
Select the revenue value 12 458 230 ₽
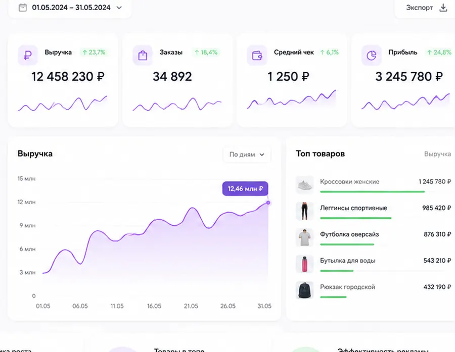[68, 77]
